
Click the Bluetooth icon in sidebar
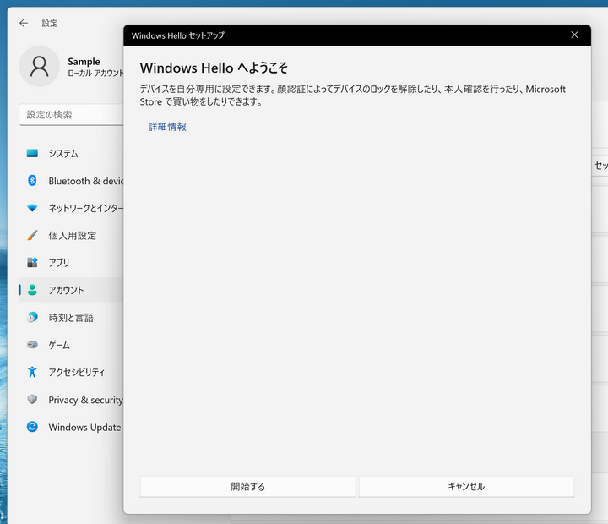[32, 181]
